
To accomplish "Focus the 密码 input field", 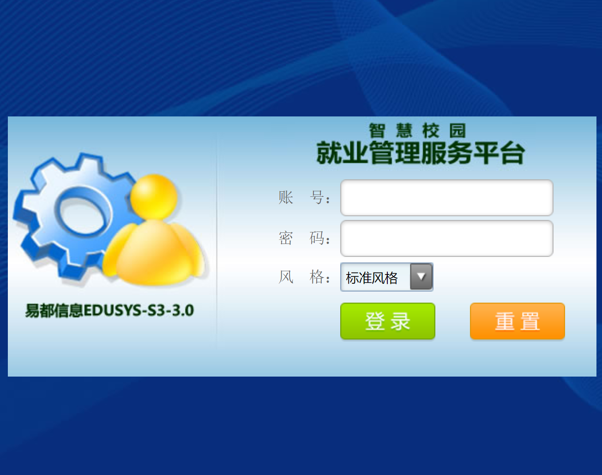I will (x=447, y=238).
